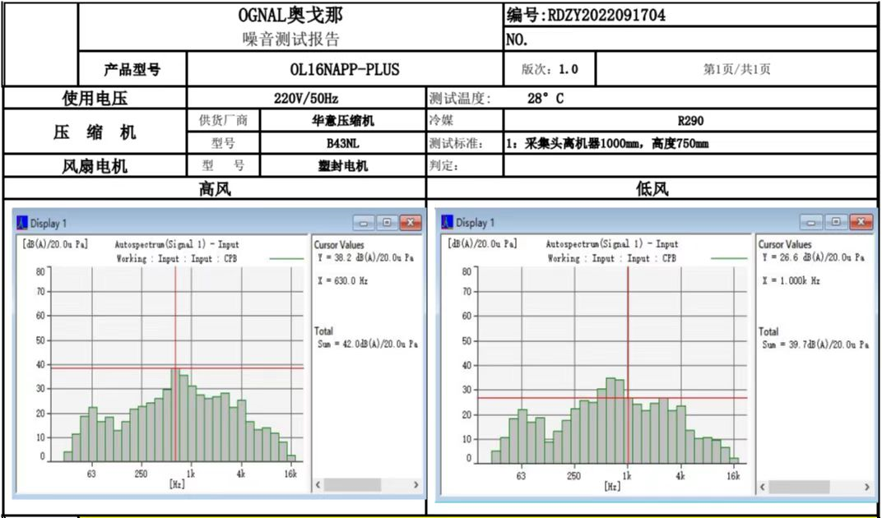Click the voltage value '220V/50Hz'
The image size is (882, 518).
point(306,99)
